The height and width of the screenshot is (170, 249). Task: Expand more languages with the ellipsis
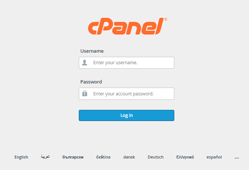[237, 158]
